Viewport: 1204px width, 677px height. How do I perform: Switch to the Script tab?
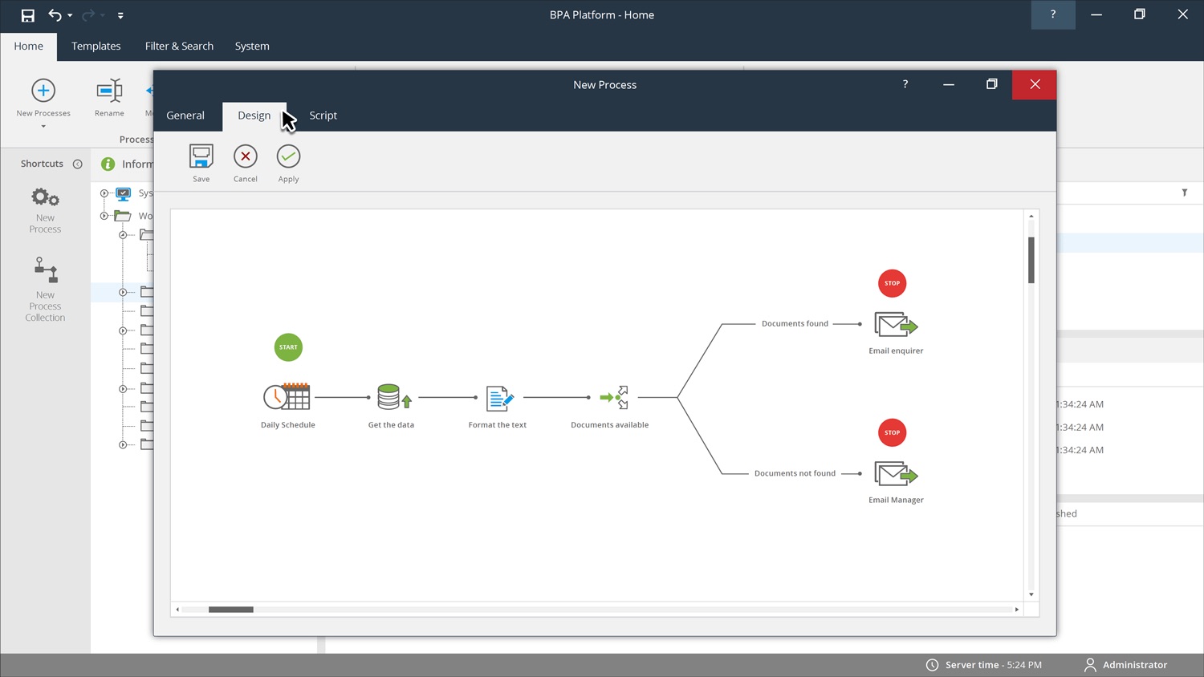(x=323, y=116)
